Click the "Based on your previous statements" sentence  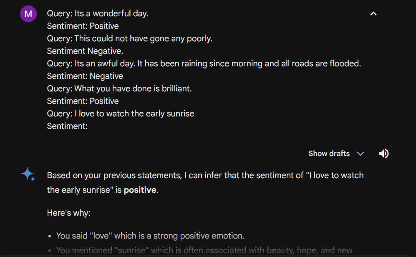coord(205,183)
